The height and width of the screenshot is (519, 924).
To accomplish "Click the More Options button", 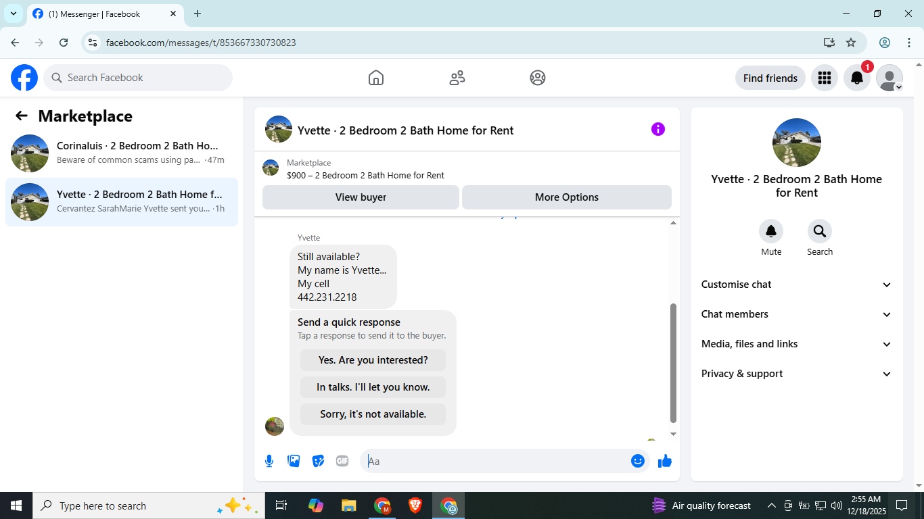I will [567, 197].
